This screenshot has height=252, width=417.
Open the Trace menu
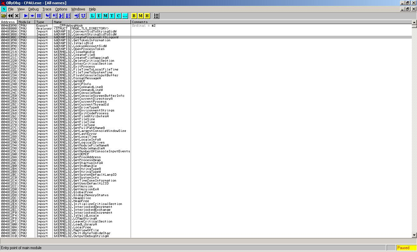point(47,9)
